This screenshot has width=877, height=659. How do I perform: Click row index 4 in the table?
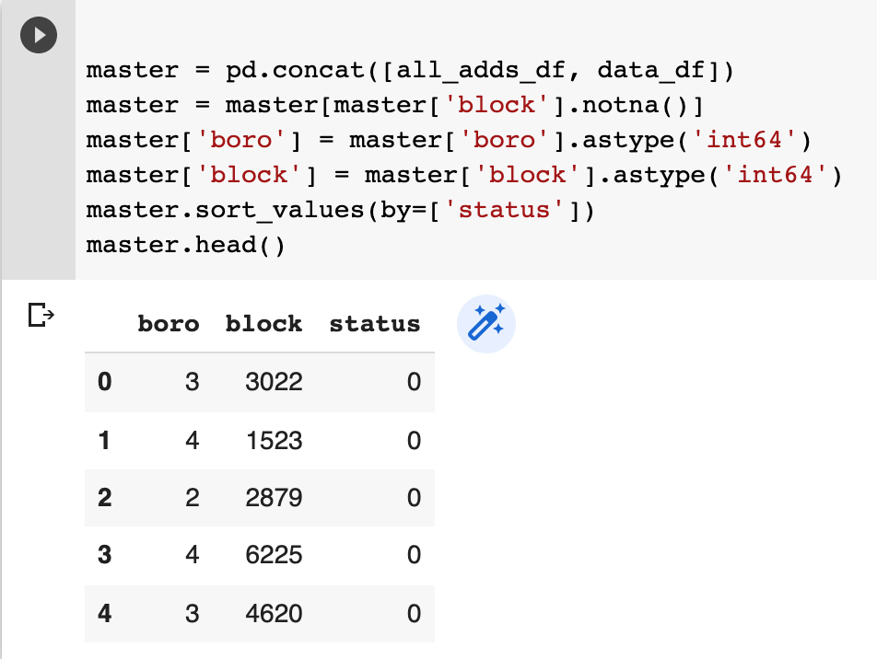[105, 613]
